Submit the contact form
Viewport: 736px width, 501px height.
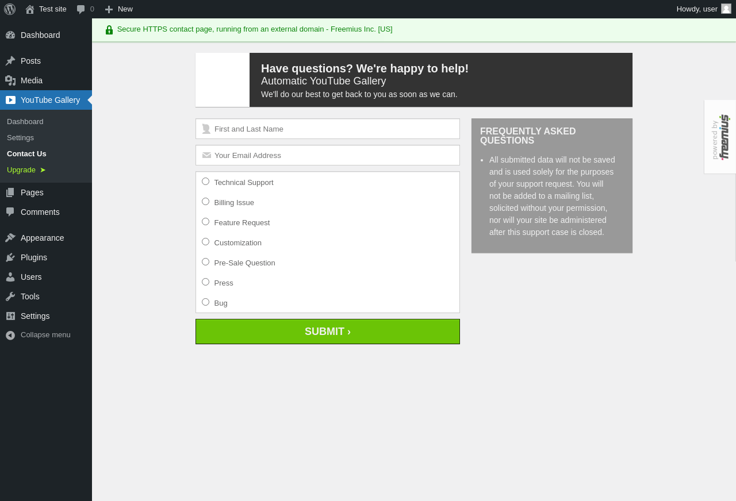click(x=328, y=332)
